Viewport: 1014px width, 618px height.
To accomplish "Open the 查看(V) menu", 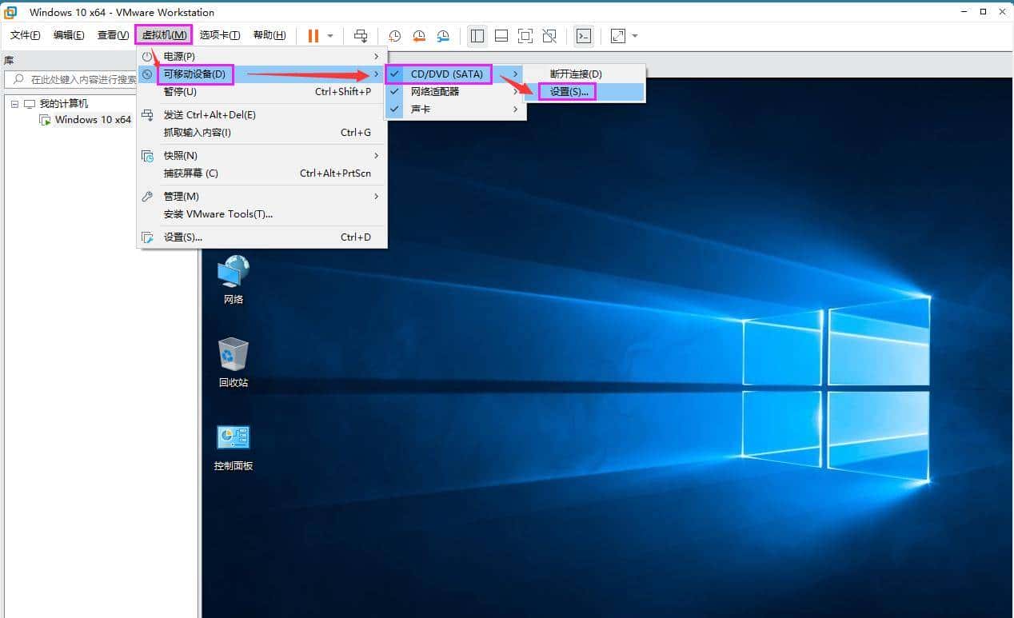I will (x=113, y=35).
